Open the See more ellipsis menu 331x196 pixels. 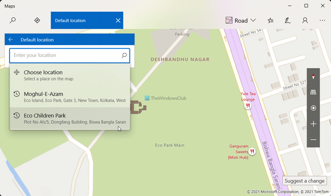click(x=322, y=20)
